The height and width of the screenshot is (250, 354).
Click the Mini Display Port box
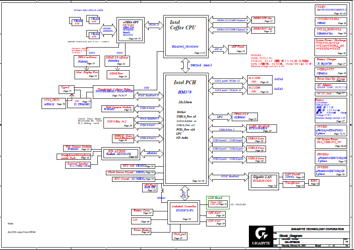click(87, 75)
